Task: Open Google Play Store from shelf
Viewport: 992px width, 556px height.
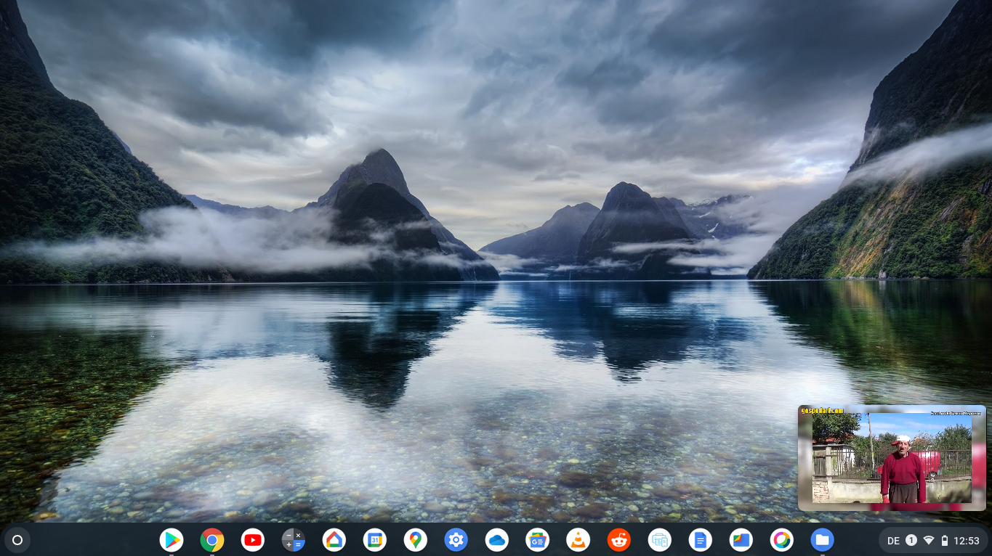Action: (x=172, y=540)
